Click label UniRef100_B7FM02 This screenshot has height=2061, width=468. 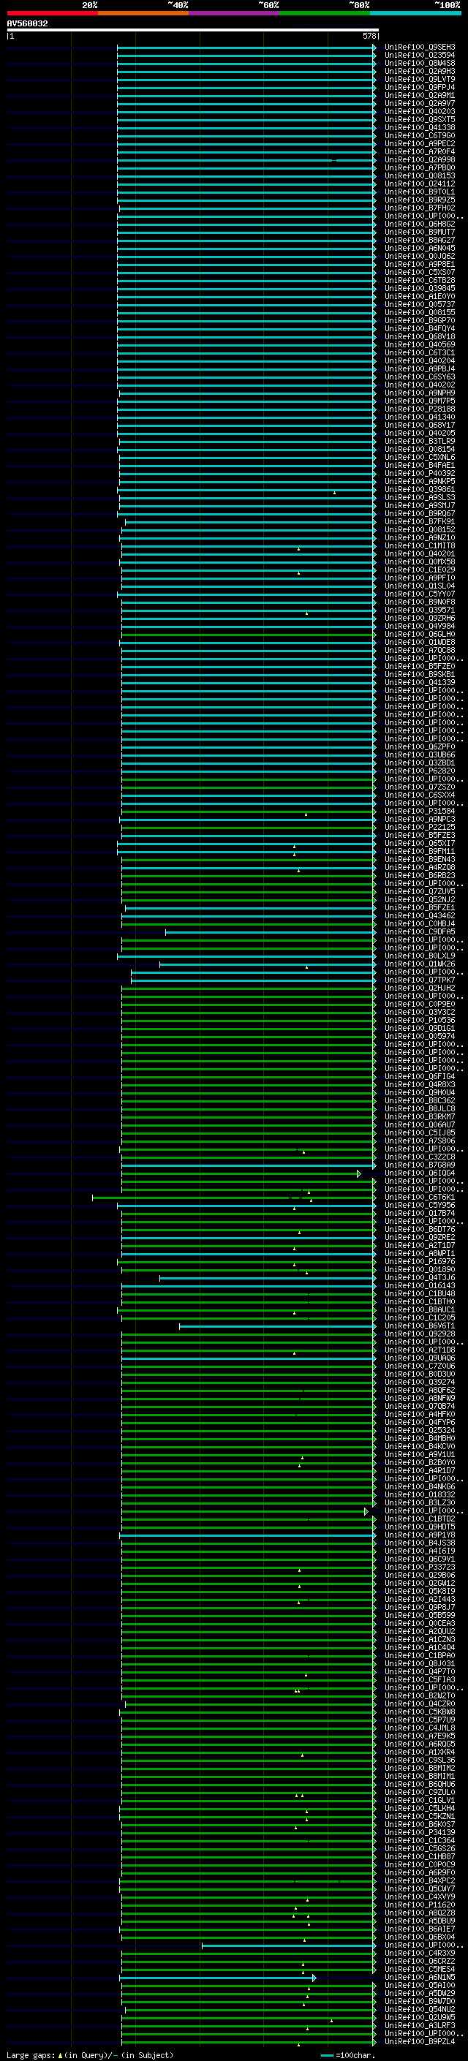click(x=419, y=208)
